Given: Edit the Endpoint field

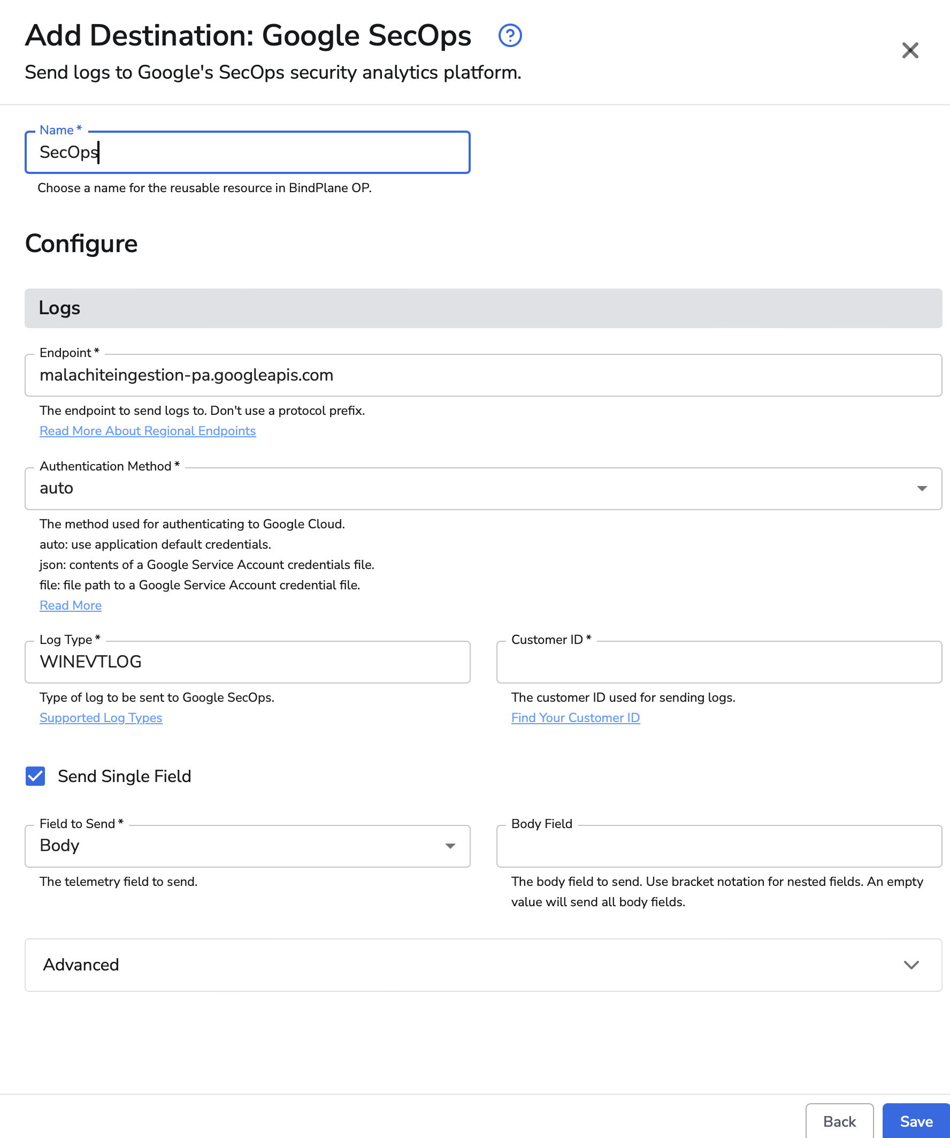Looking at the screenshot, I should [483, 375].
